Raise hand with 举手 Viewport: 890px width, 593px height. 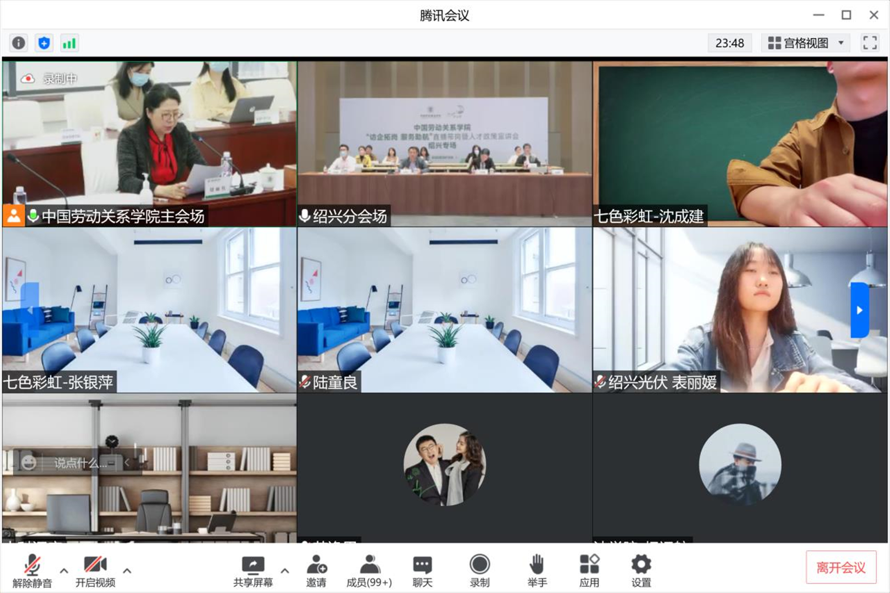tap(537, 571)
